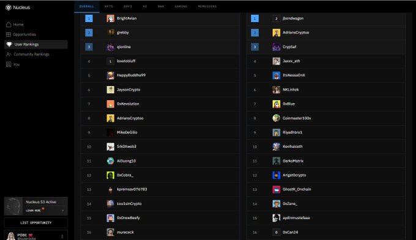
Task: Switch to the NFTs tab
Action: (109, 6)
